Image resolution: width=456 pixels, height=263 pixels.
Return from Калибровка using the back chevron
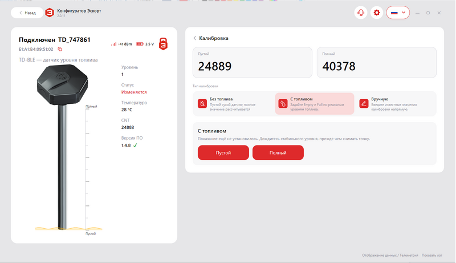coord(195,38)
